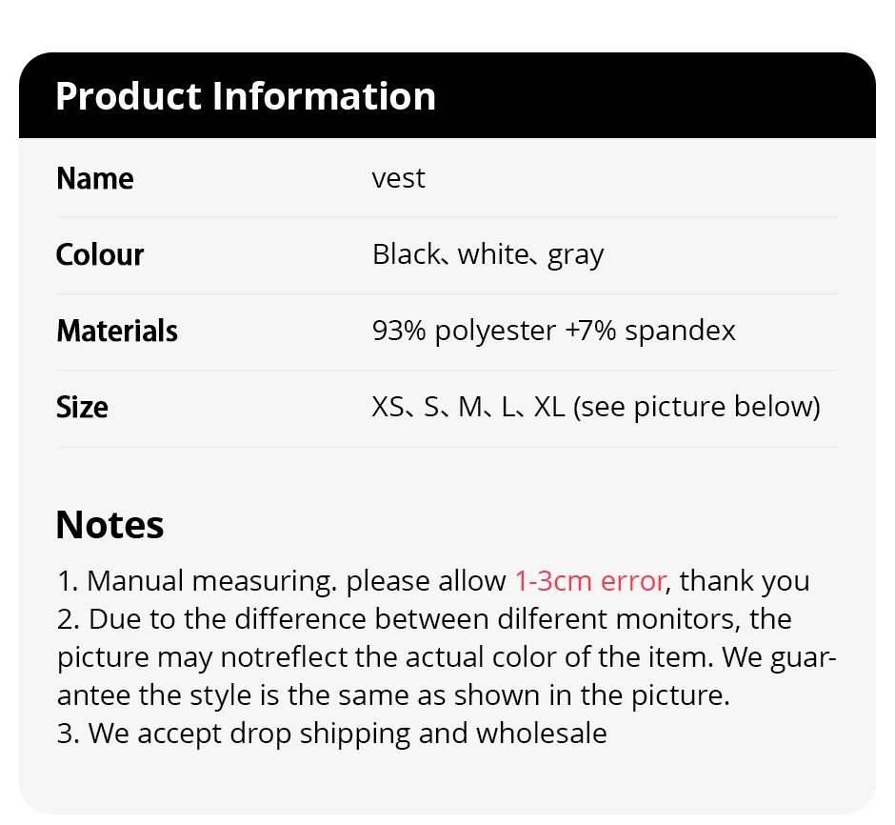This screenshot has width=895, height=825.
Task: Click the 'thank you' text in note one
Action: (x=745, y=582)
